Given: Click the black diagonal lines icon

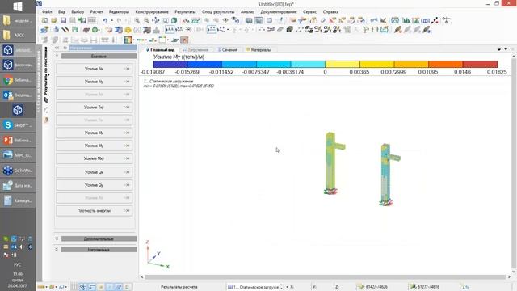Looking at the screenshot, I should pyautogui.click(x=65, y=30).
